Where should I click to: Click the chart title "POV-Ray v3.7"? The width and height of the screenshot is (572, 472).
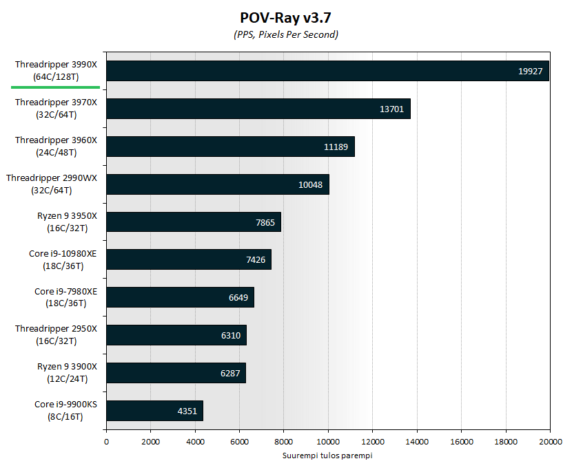[285, 18]
